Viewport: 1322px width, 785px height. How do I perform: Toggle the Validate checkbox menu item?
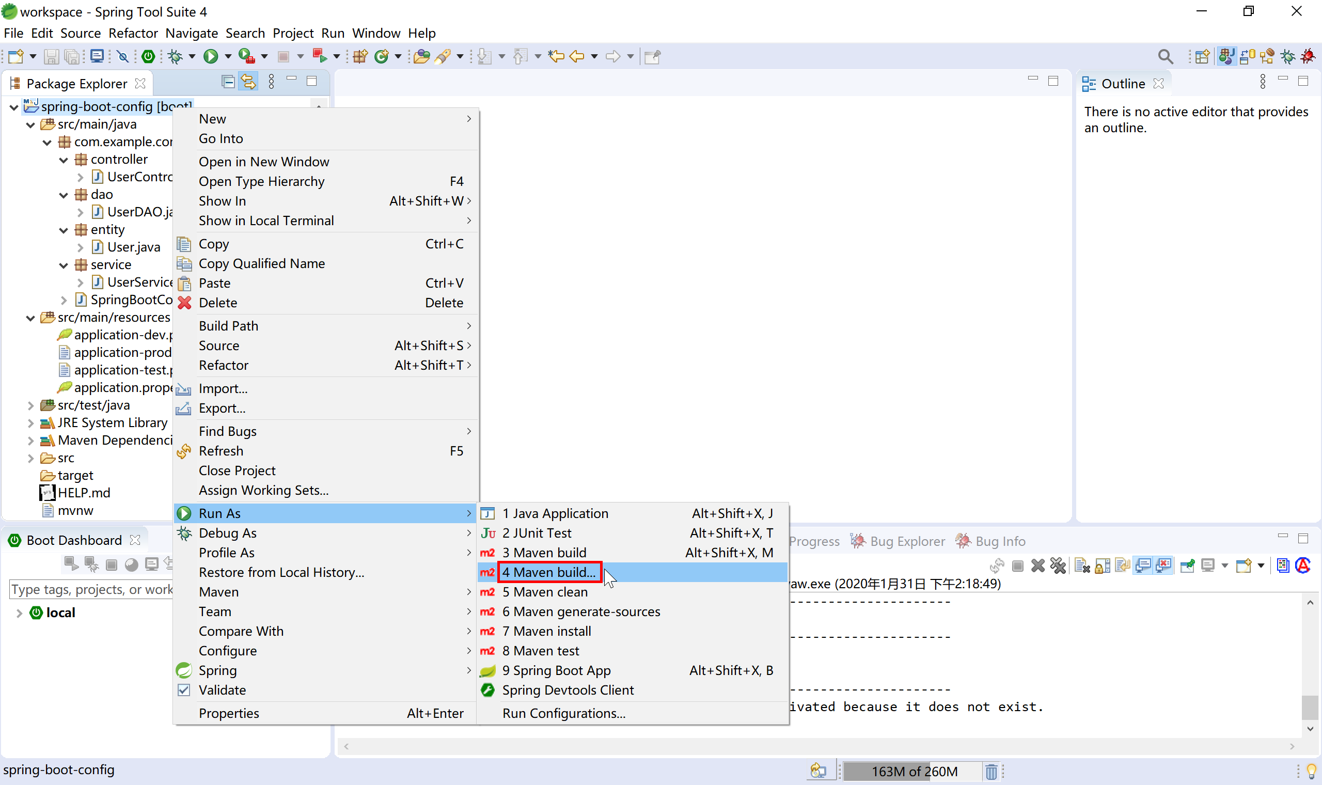(x=222, y=690)
